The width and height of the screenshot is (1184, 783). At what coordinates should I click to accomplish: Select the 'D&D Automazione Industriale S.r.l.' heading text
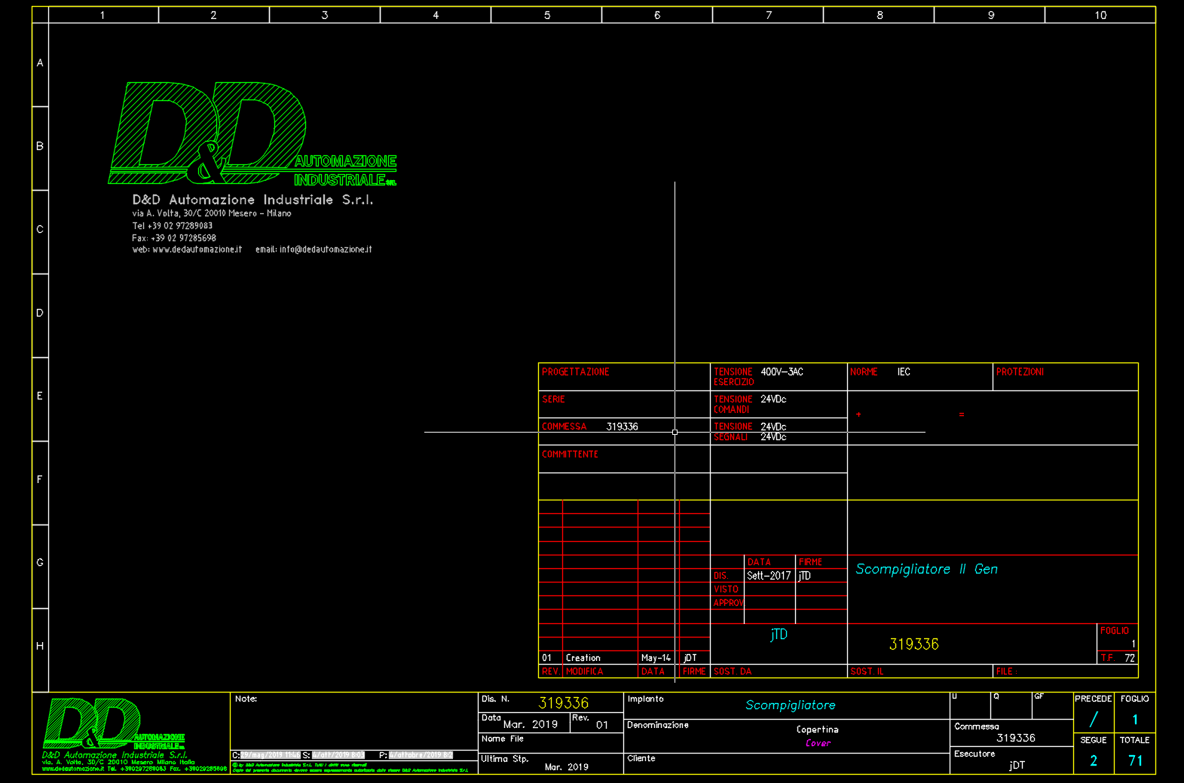[252, 200]
